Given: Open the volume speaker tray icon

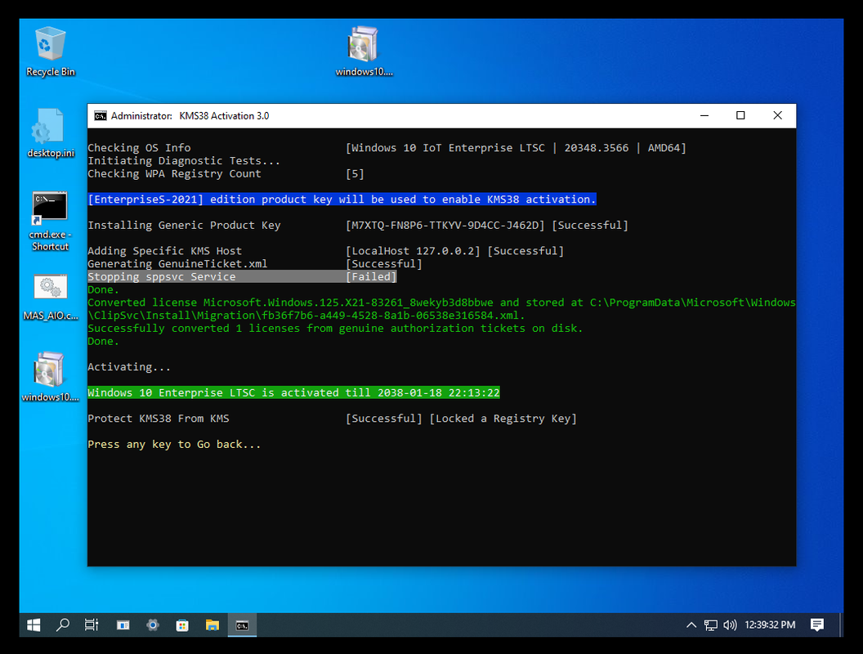Looking at the screenshot, I should (730, 625).
